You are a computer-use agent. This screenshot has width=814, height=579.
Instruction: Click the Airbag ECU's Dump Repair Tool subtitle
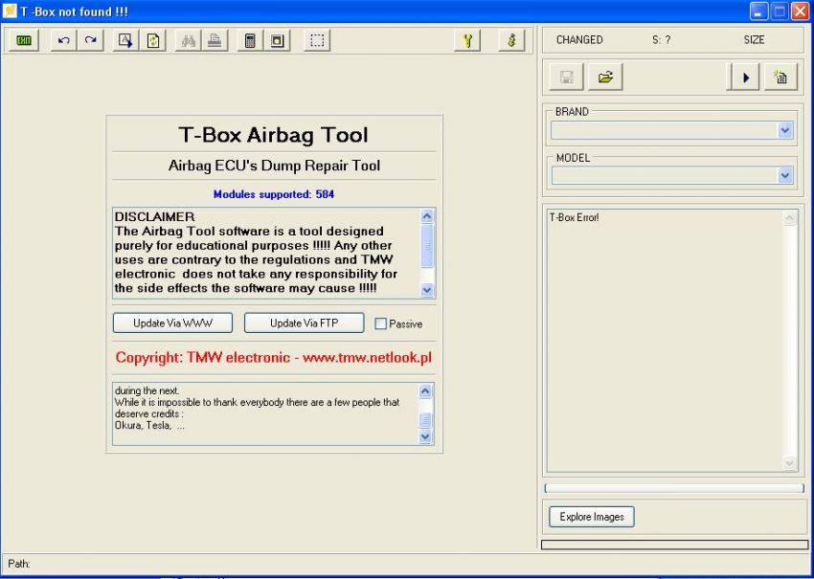274,166
